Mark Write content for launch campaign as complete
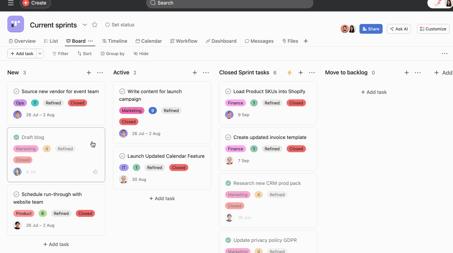The width and height of the screenshot is (453, 253). (x=122, y=91)
